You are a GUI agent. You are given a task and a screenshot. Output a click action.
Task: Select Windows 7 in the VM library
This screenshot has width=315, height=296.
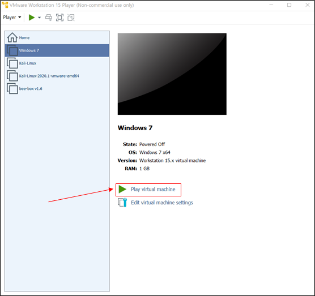(x=57, y=50)
